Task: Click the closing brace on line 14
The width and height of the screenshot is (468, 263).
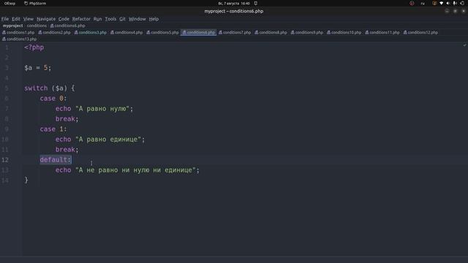Action: 26,180
